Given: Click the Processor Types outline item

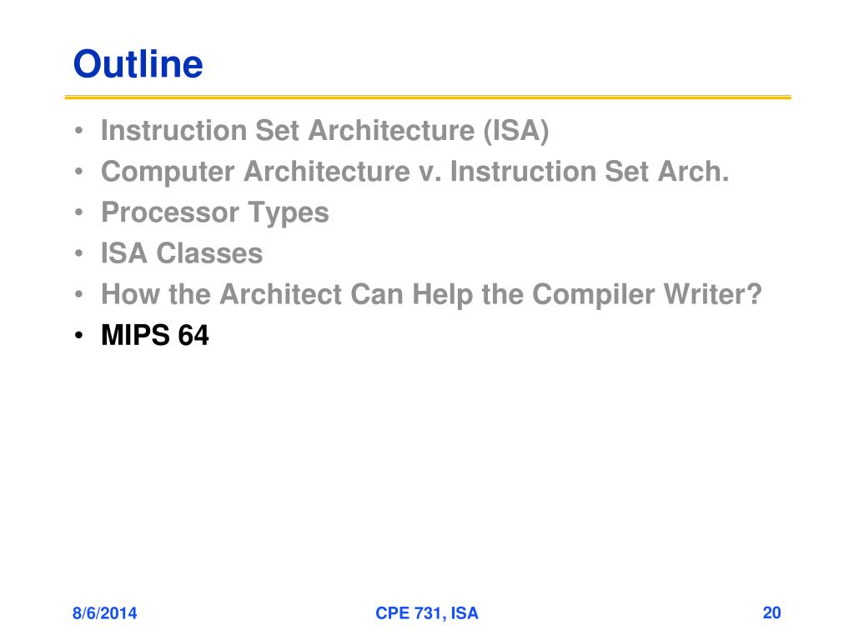Looking at the screenshot, I should pos(215,212).
